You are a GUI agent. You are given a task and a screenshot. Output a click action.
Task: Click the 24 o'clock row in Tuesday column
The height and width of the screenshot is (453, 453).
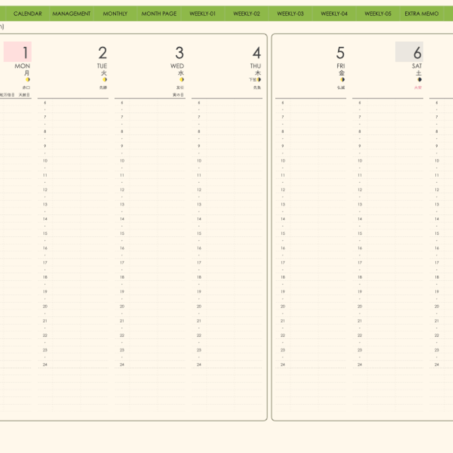[73, 364]
